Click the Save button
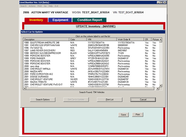Image resolution: width=186 pixels, height=137 pixels. pyautogui.click(x=123, y=115)
